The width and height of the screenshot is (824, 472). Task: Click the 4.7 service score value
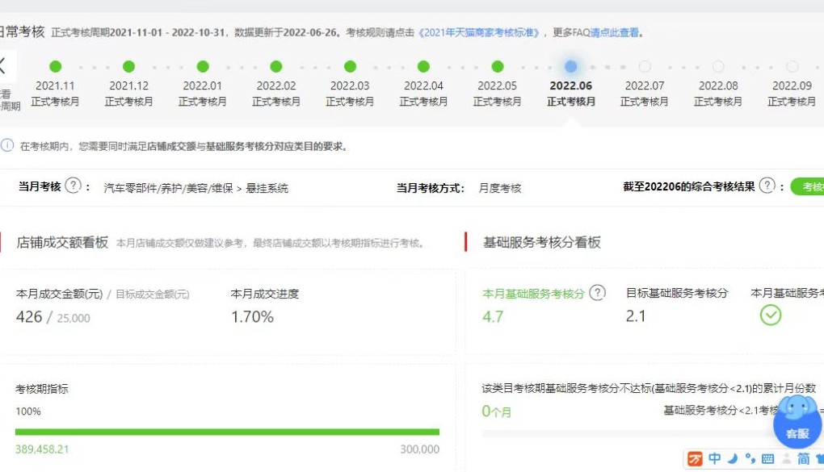[x=493, y=316]
